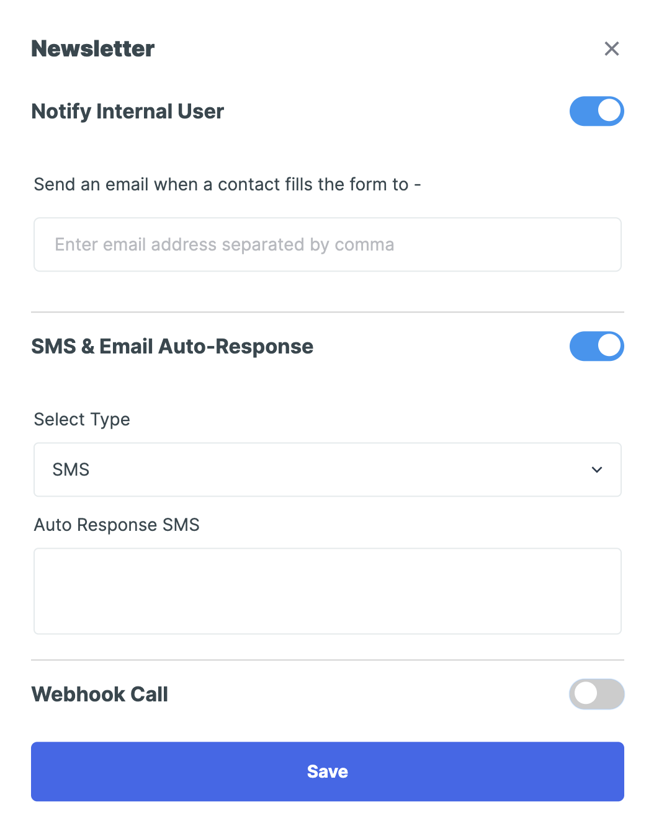Click the Newsletter title heading
The image size is (659, 831).
93,49
